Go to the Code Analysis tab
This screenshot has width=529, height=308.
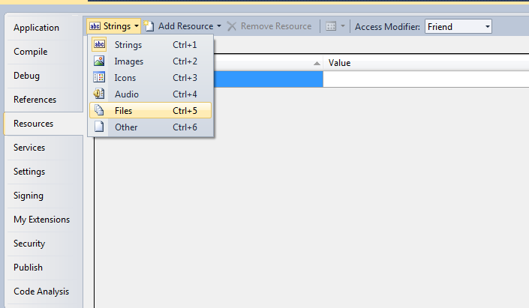[x=41, y=292]
